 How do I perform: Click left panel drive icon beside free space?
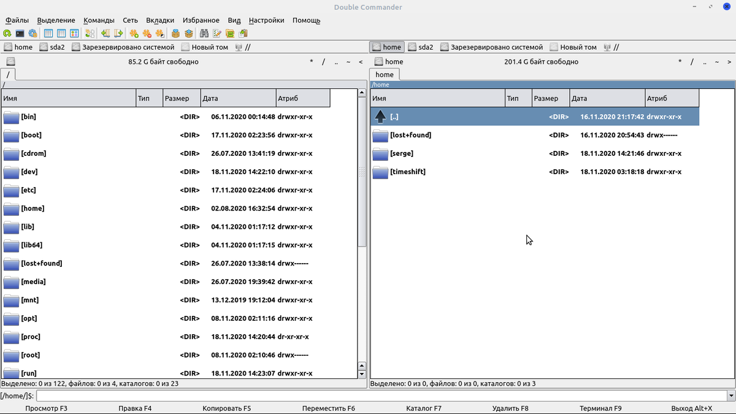click(x=11, y=61)
